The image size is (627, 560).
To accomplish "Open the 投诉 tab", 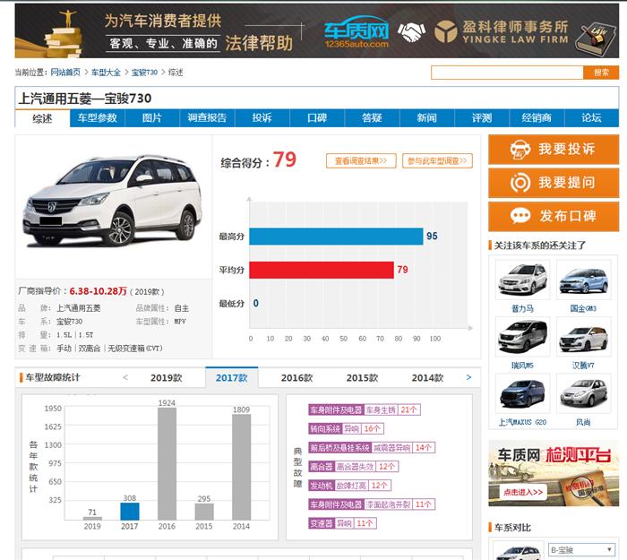I will point(262,118).
